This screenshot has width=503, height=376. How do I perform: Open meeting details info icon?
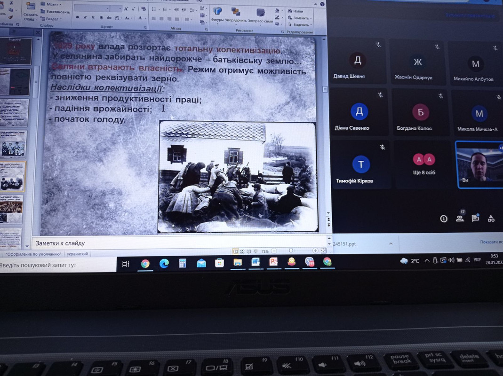pyautogui.click(x=444, y=219)
